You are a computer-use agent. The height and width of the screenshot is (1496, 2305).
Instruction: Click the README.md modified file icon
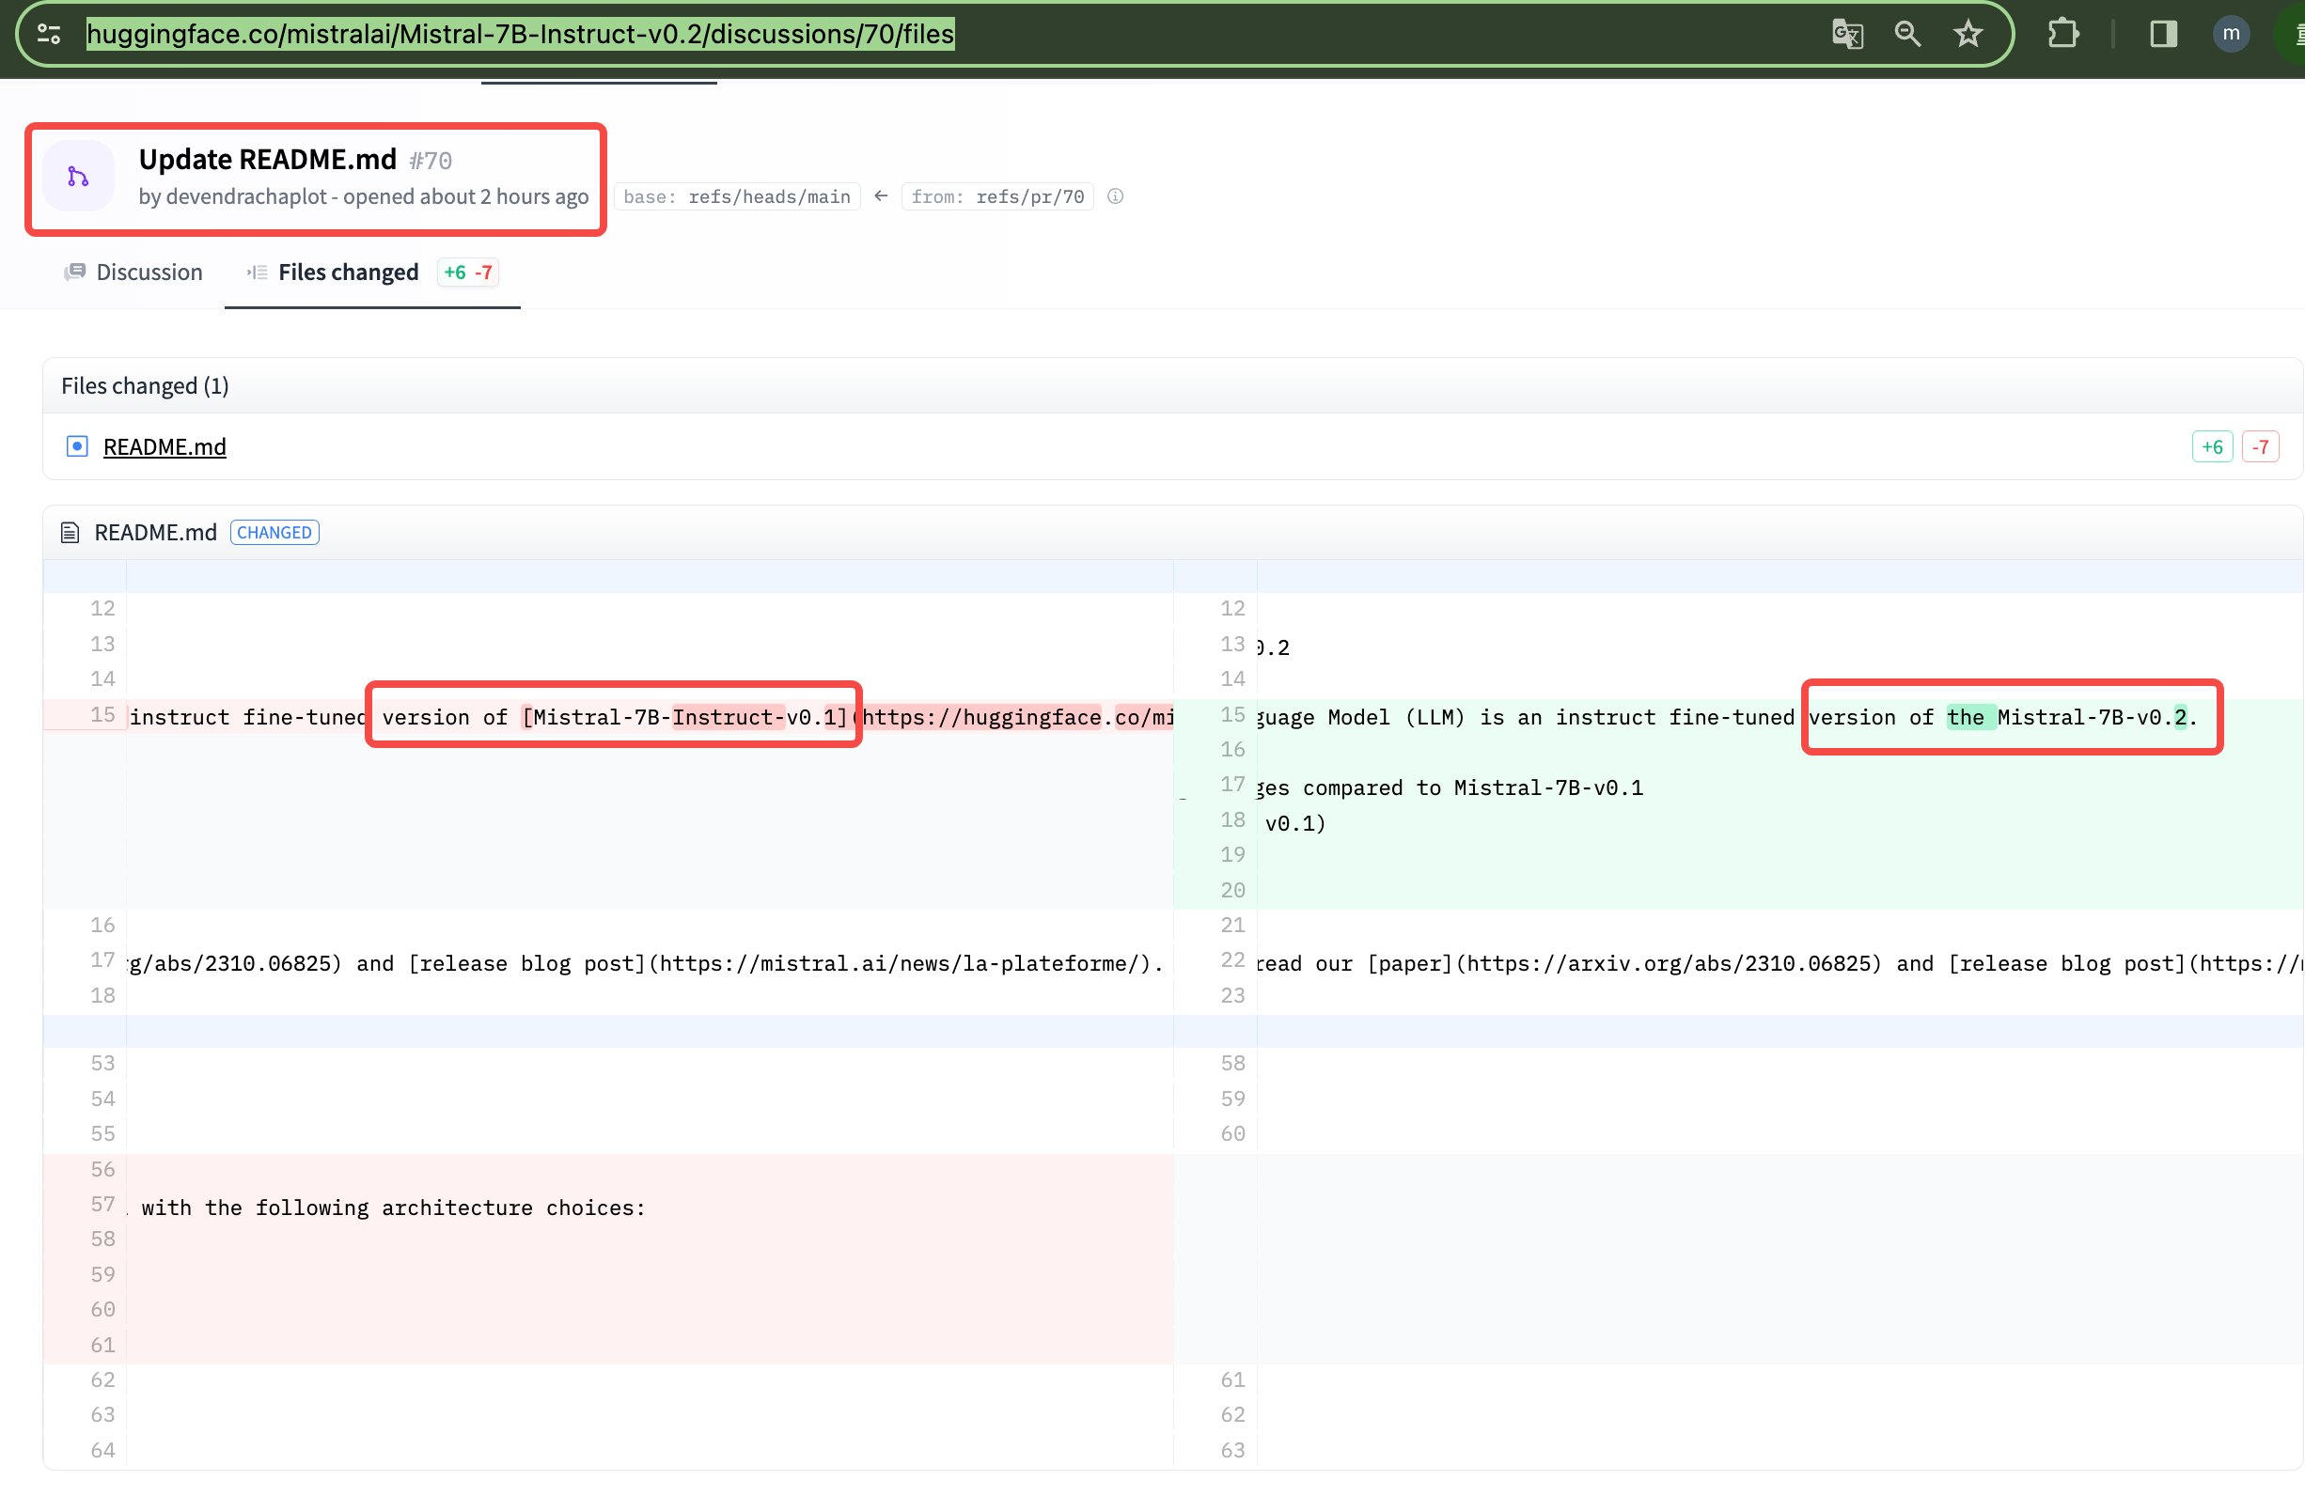click(76, 446)
